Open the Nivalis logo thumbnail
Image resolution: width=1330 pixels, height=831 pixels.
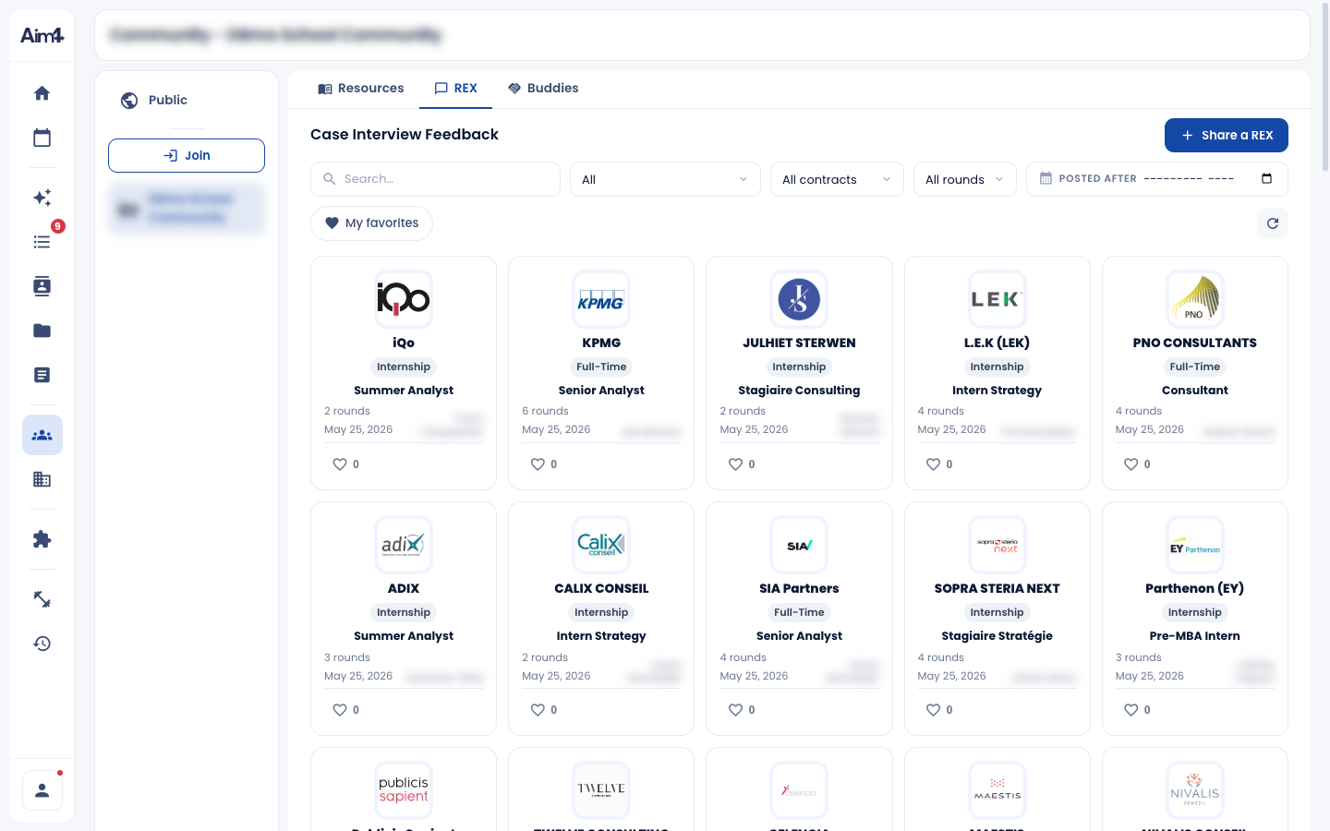click(x=1194, y=790)
